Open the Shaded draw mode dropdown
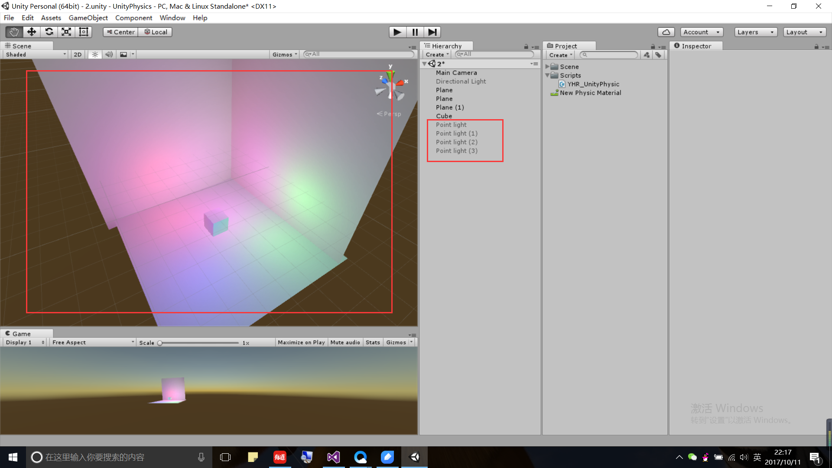832x468 pixels. [36, 55]
